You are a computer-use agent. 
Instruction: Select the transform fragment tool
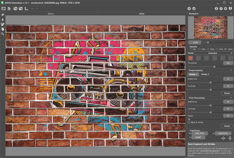click(3, 24)
